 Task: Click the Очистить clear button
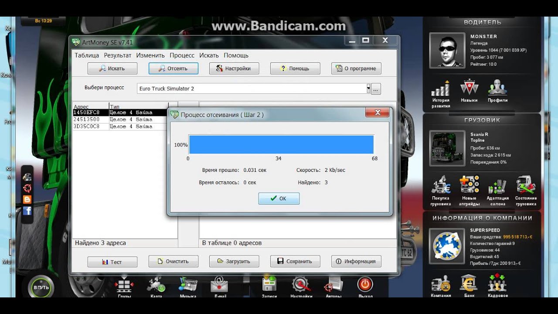point(174,261)
